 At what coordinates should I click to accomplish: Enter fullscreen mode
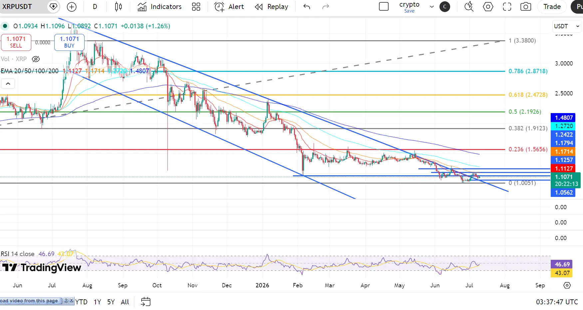coord(507,7)
